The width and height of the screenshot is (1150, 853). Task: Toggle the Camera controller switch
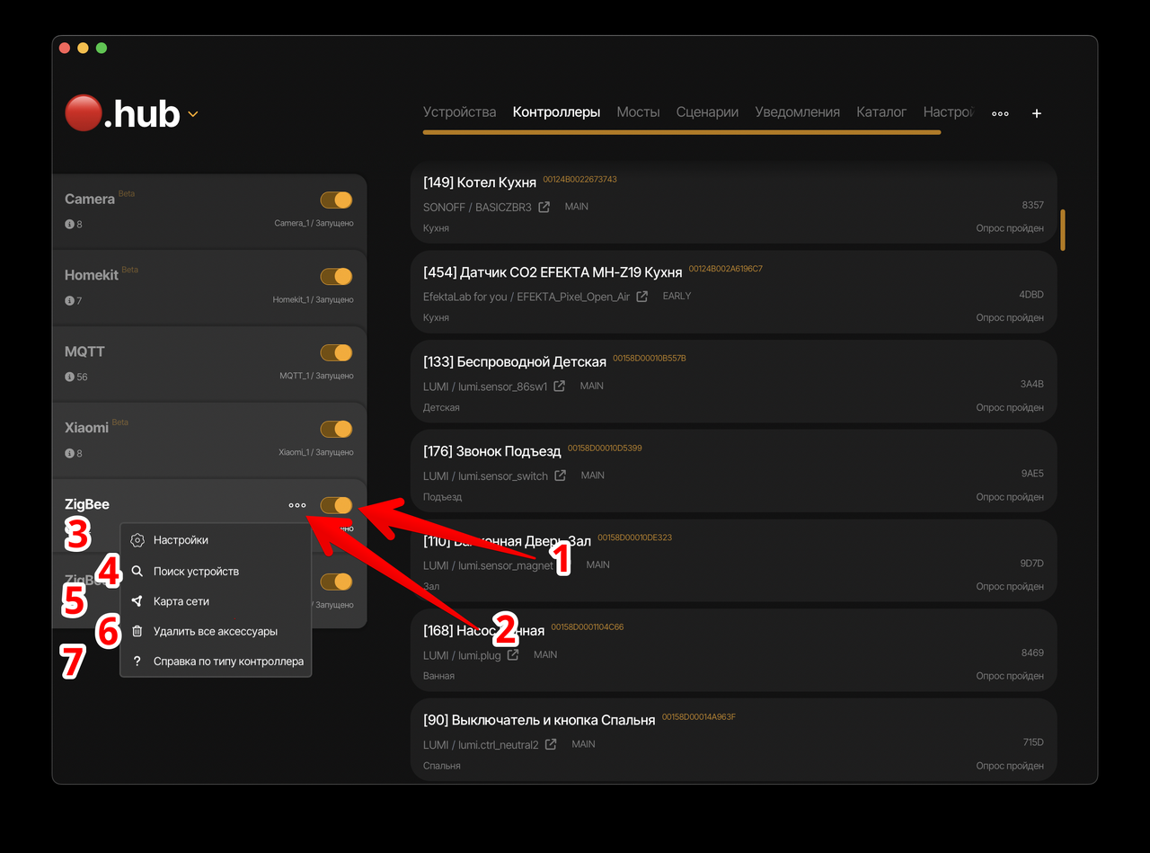coord(336,200)
